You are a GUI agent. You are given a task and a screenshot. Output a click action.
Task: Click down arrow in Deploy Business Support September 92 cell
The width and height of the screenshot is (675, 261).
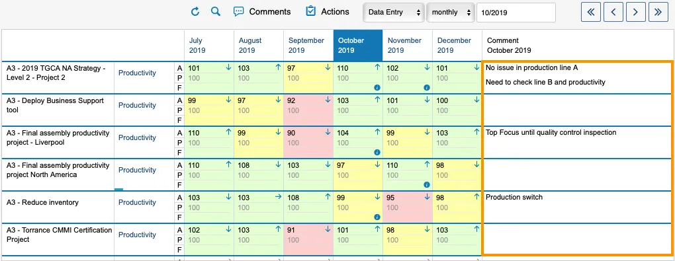pos(328,100)
